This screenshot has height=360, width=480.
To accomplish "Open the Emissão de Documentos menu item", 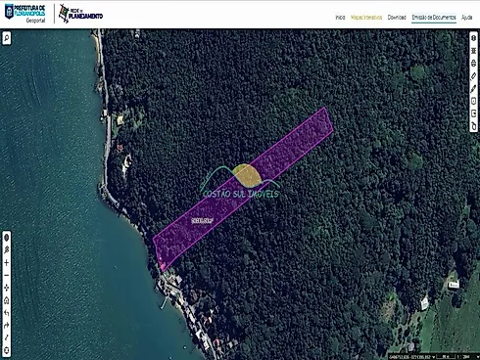I will tap(434, 18).
